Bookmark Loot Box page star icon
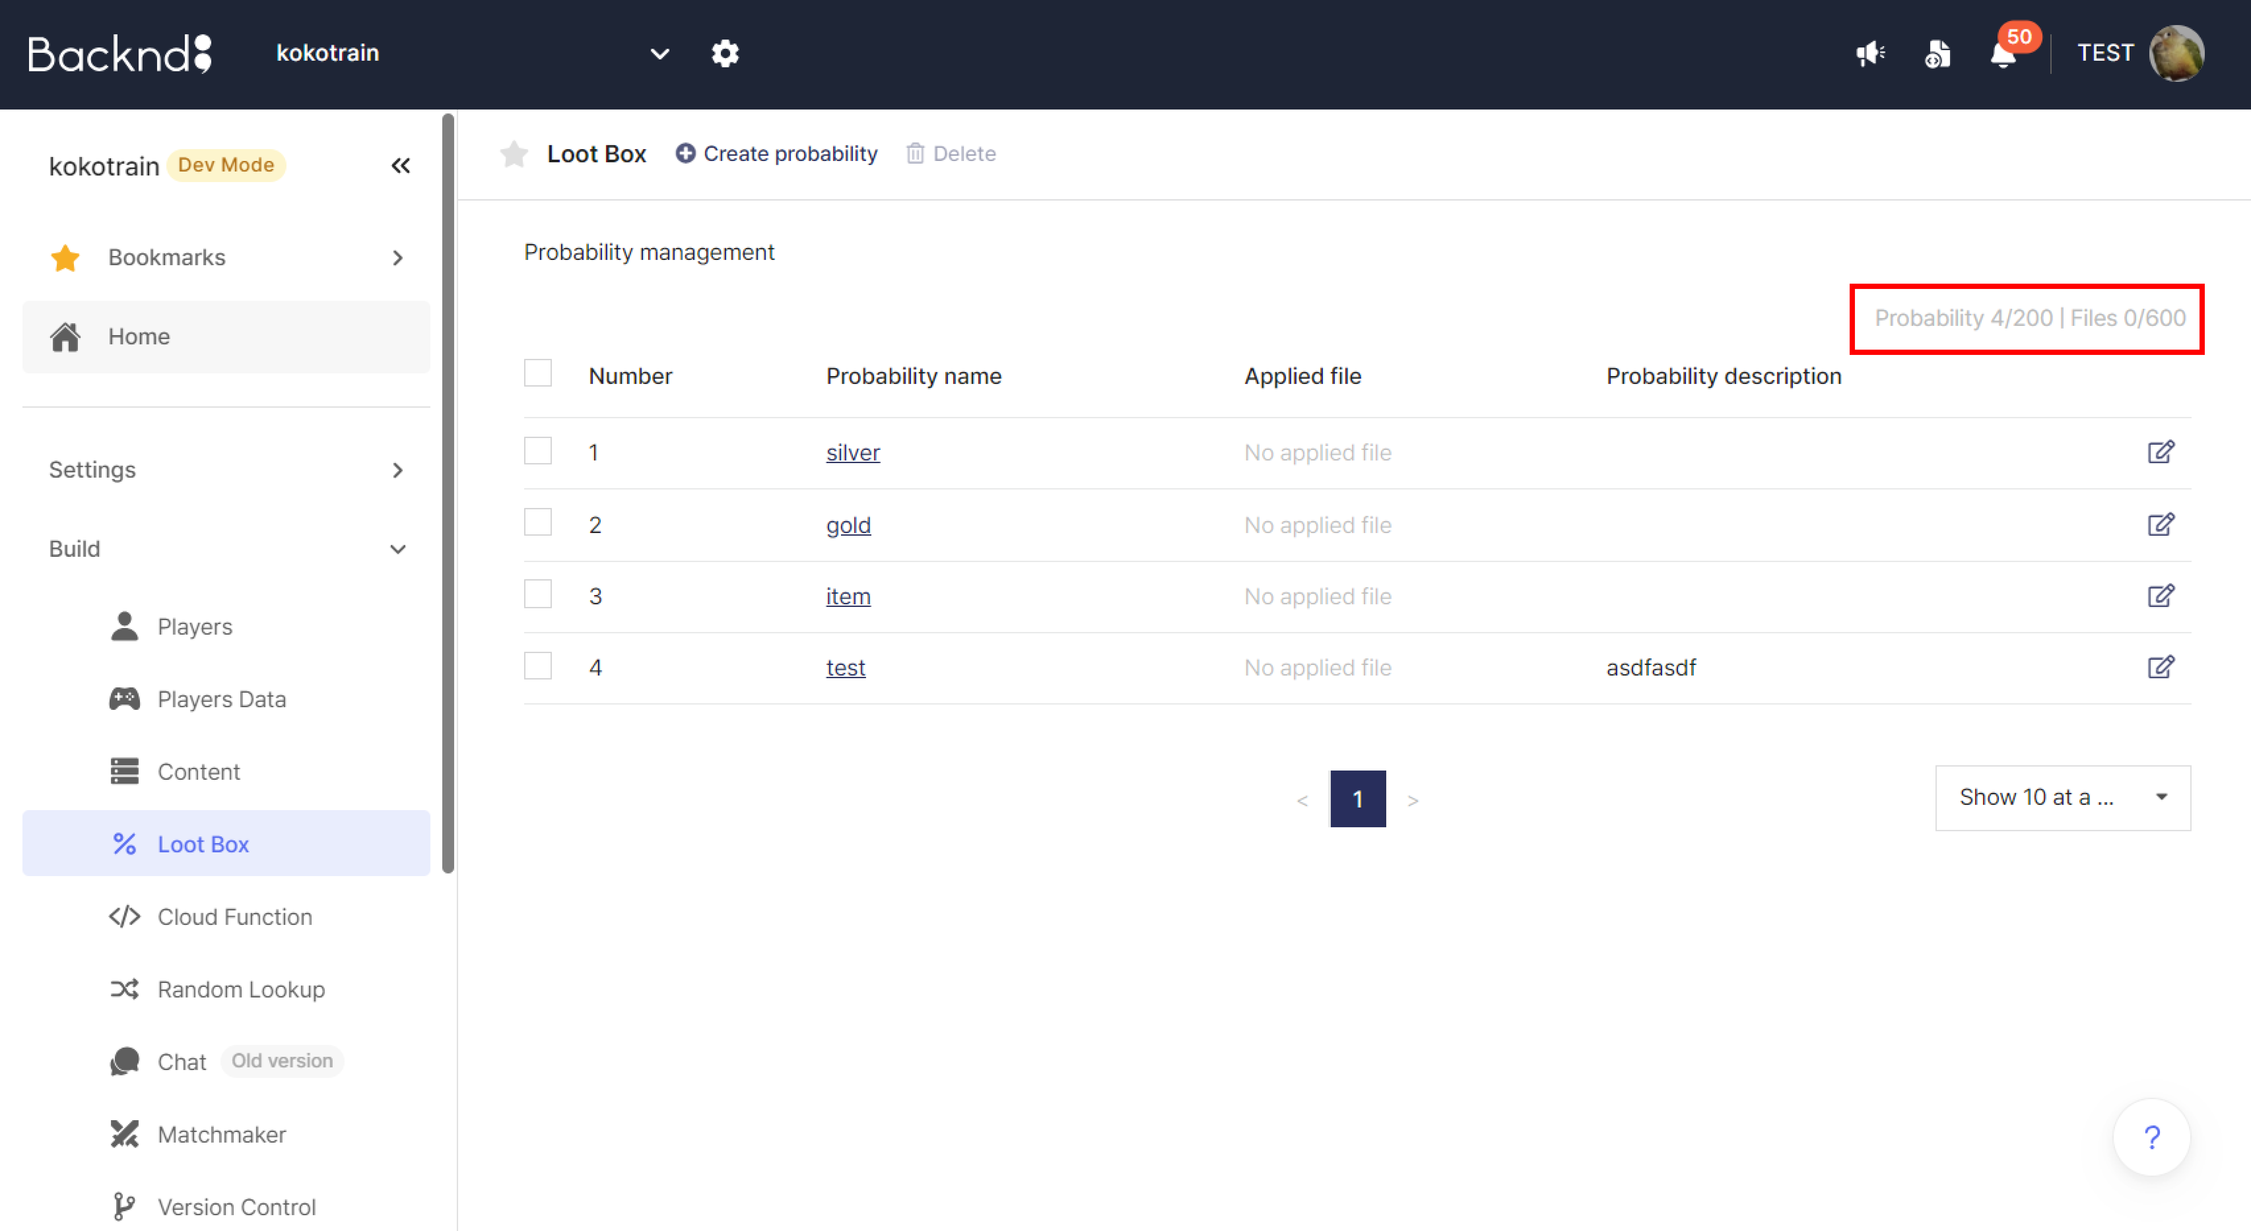This screenshot has height=1231, width=2251. pyautogui.click(x=514, y=154)
